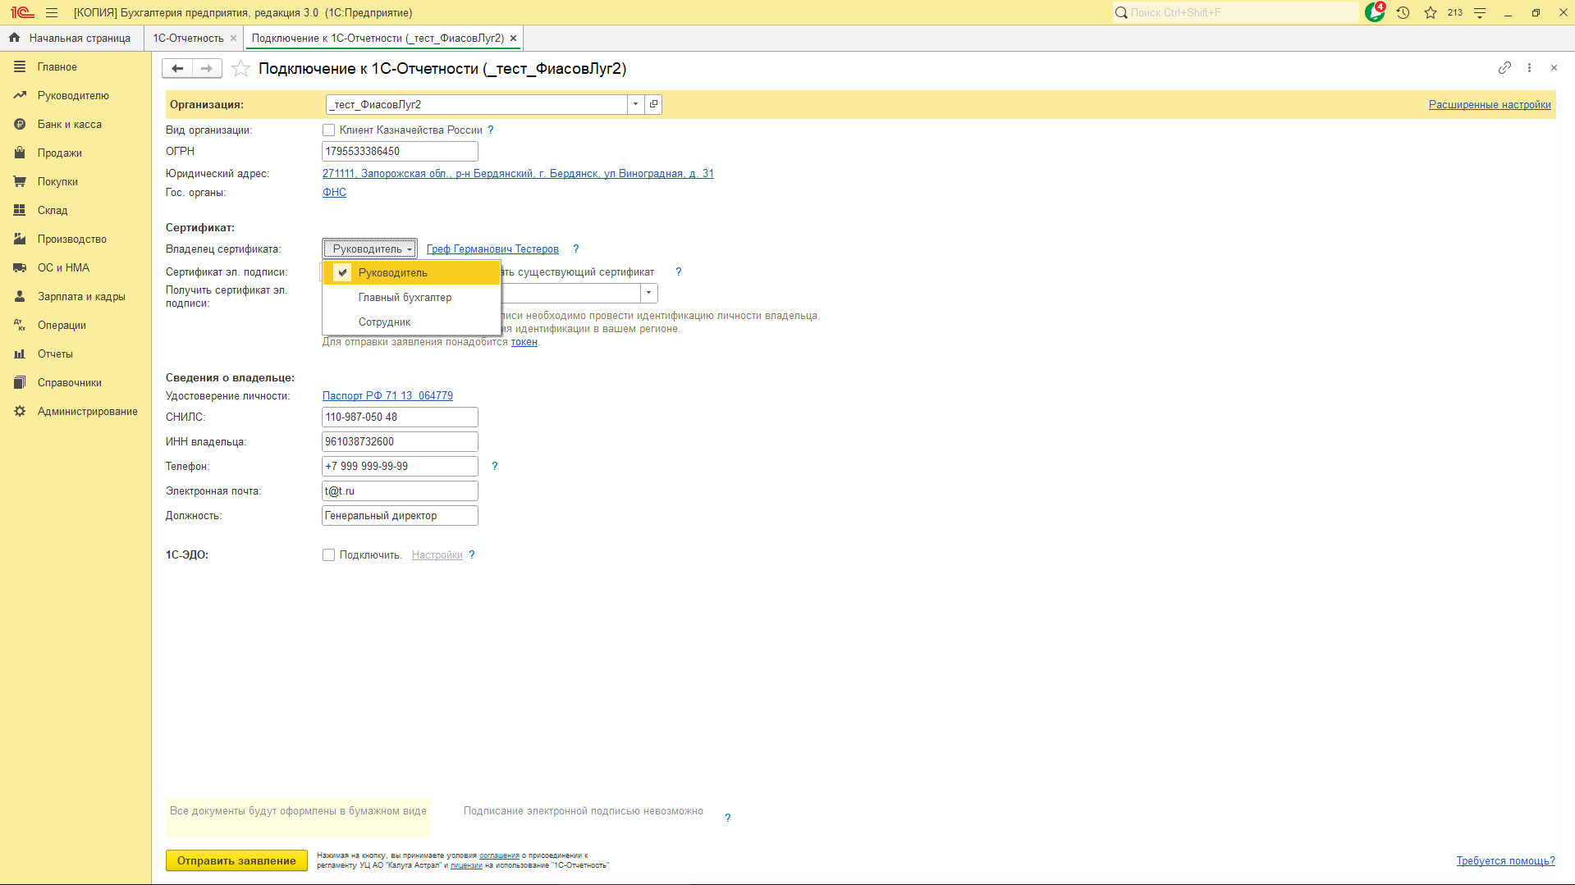The height and width of the screenshot is (885, 1575).
Task: Collapse the Руководитель owner dropdown button
Action: pos(369,249)
